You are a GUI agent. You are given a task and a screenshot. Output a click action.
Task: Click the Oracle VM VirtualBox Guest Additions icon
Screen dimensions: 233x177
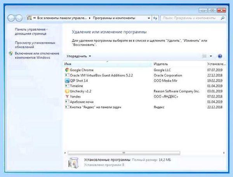(67, 75)
